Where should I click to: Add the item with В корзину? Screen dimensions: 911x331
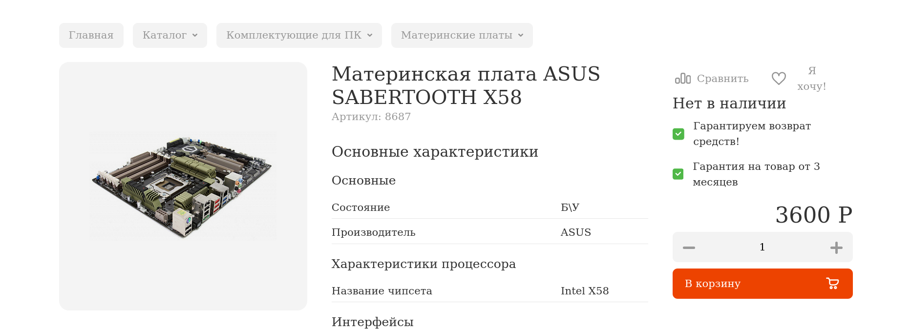763,284
